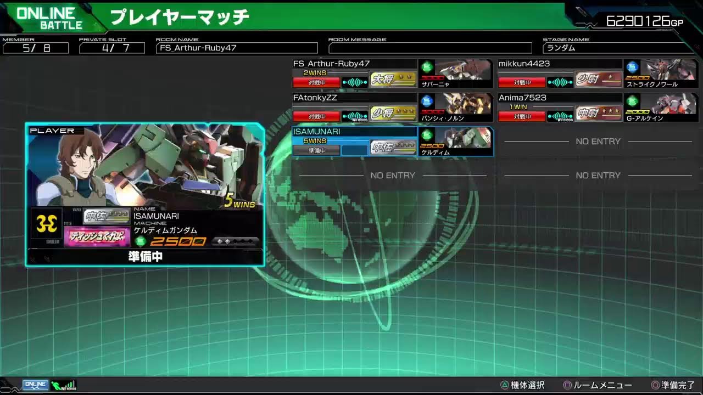Click the green cost icon beside サバーニャ

pyautogui.click(x=427, y=67)
